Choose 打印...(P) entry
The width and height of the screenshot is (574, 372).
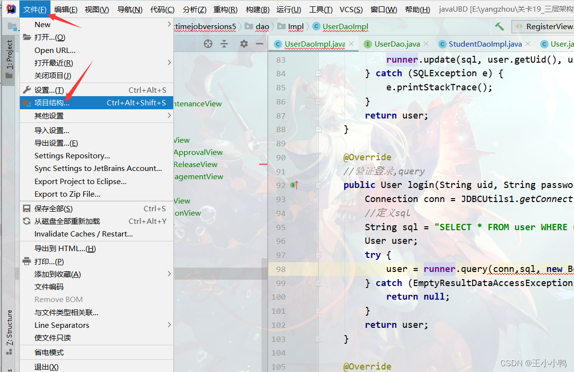97,261
